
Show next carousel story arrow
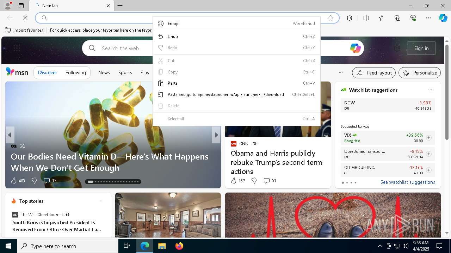pos(216,135)
